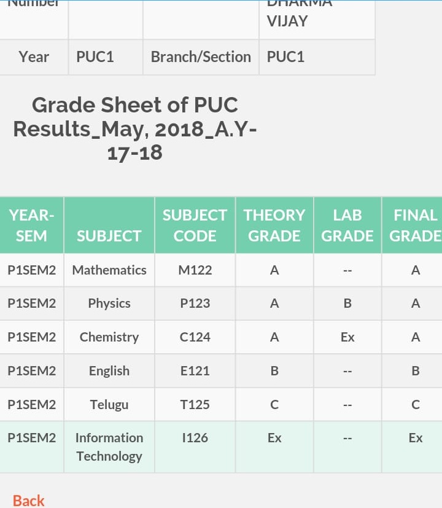Select the THEORY GRADE column header

[274, 225]
